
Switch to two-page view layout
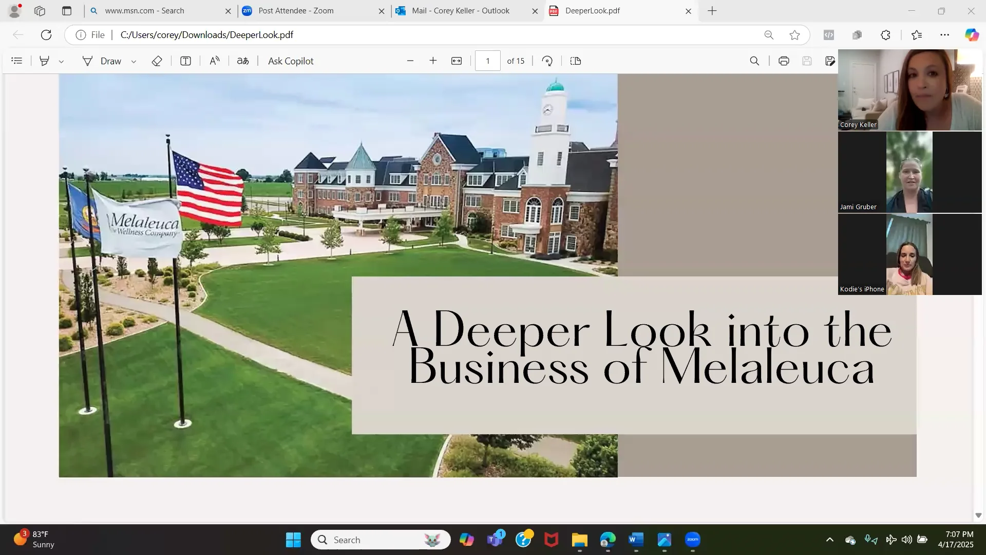575,61
